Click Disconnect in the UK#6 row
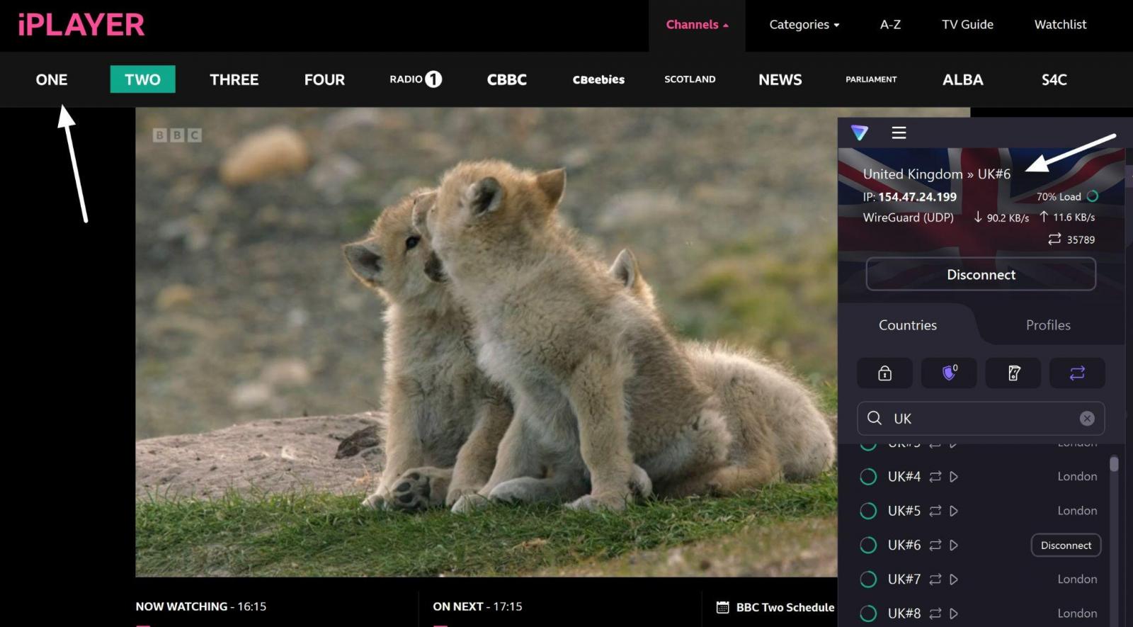 click(1066, 545)
